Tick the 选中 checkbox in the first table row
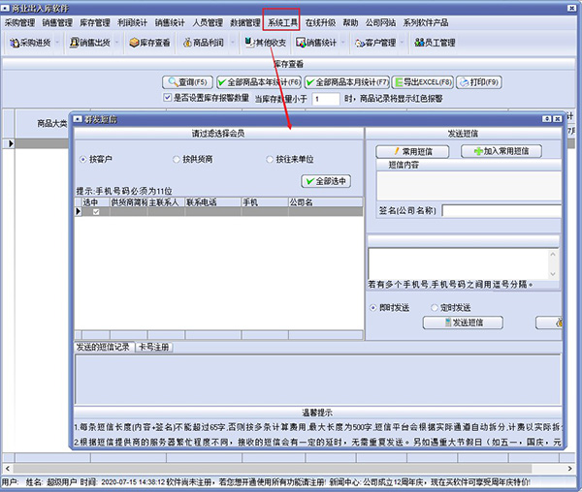Screen dimensions: 582x492 pos(95,212)
